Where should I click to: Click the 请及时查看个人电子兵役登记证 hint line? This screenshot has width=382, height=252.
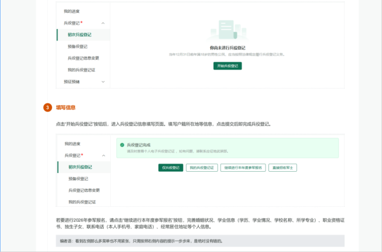point(178,151)
